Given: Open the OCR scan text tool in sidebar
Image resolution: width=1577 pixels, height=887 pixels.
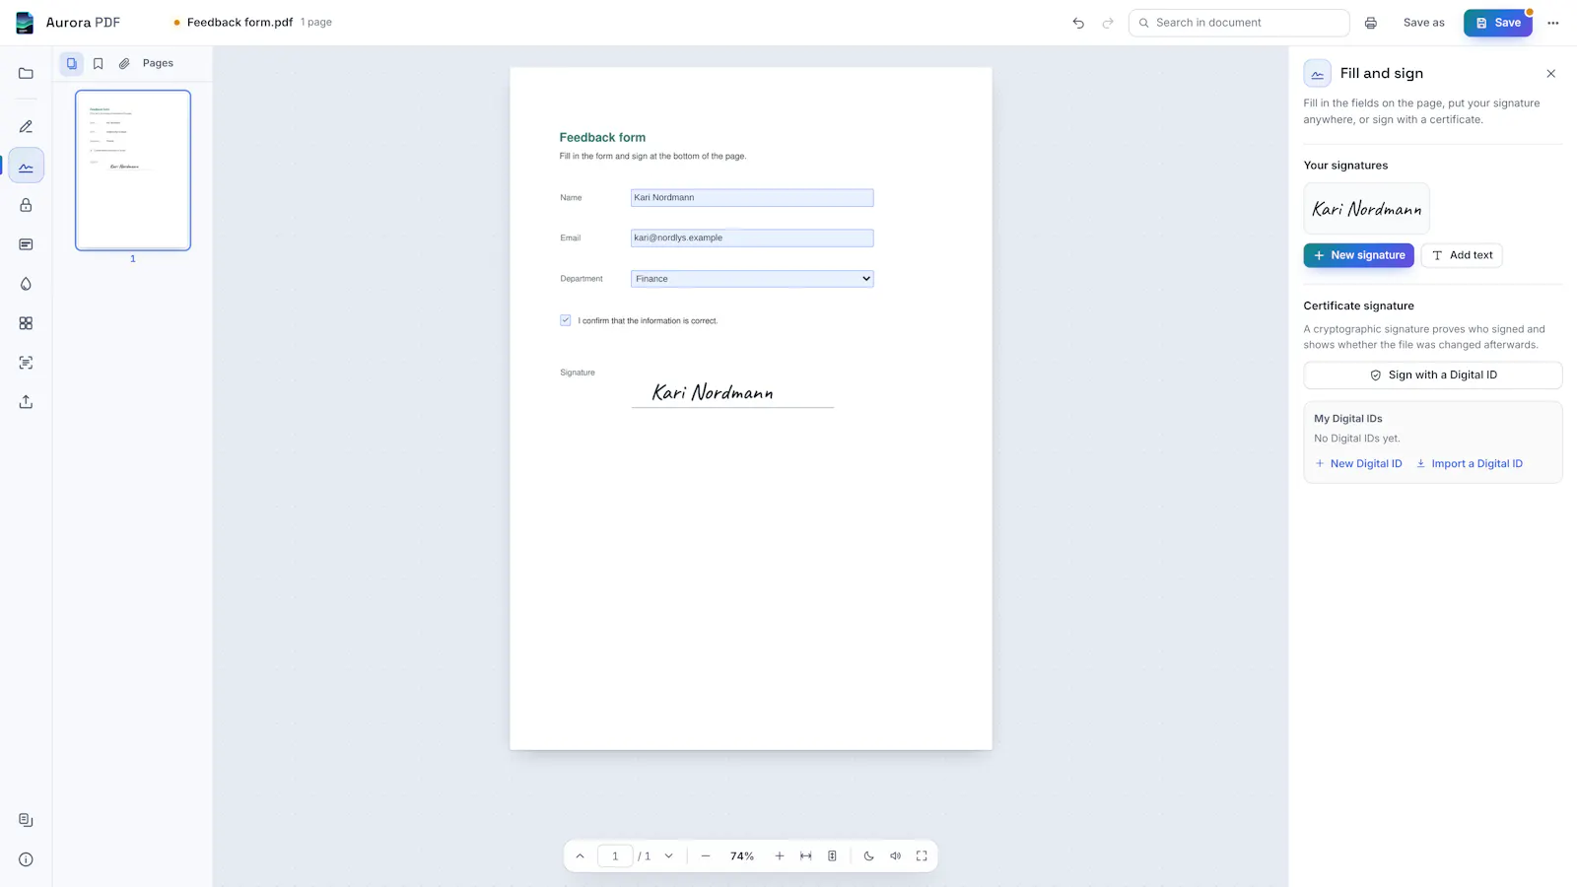Looking at the screenshot, I should coord(26,363).
